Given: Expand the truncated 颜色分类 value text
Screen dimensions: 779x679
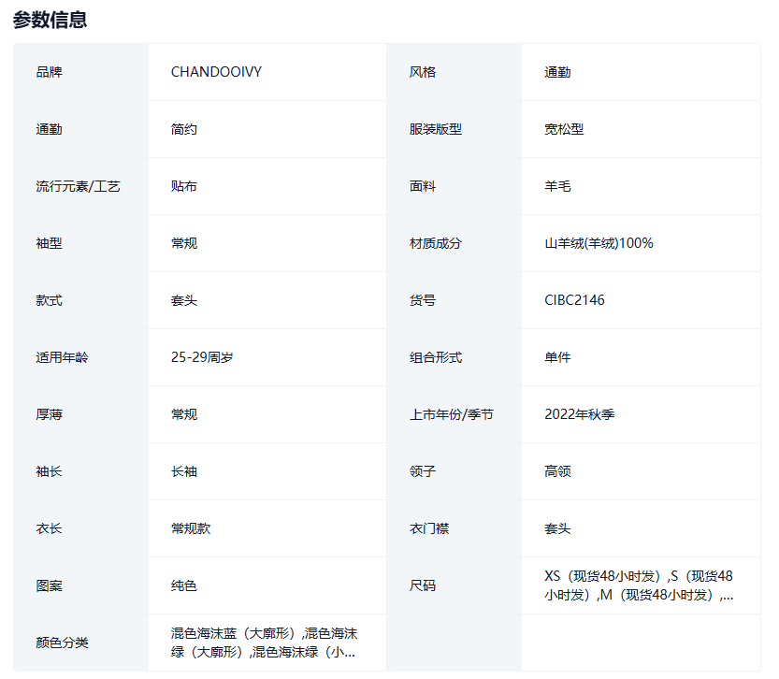Looking at the screenshot, I should 264,643.
